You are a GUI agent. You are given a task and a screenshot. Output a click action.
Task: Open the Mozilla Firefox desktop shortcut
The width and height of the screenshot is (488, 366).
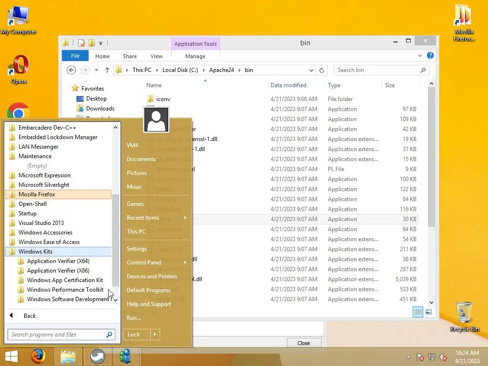tap(464, 22)
